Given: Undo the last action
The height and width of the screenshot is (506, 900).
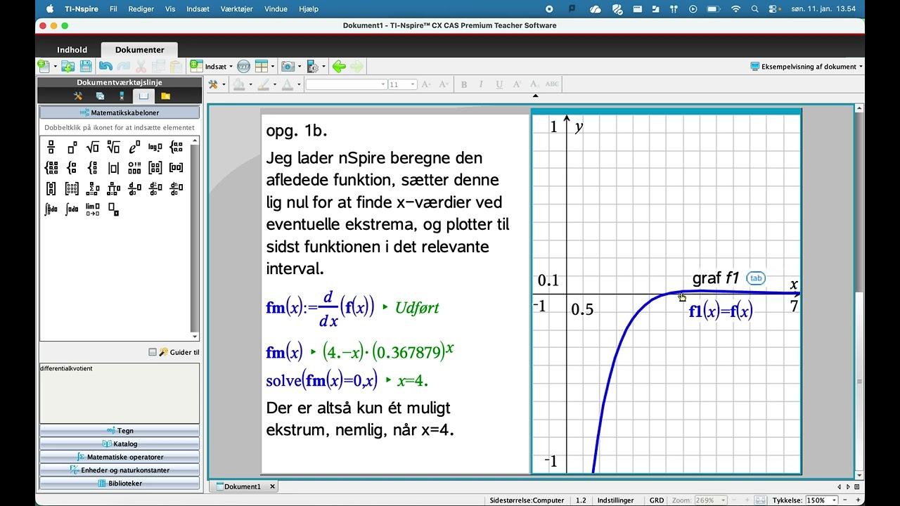Looking at the screenshot, I should (x=105, y=66).
